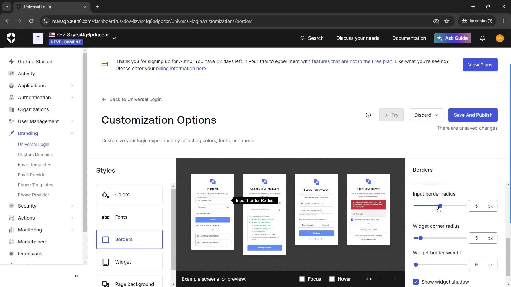Select the Borders style tab
511x287 pixels.
[x=129, y=239]
